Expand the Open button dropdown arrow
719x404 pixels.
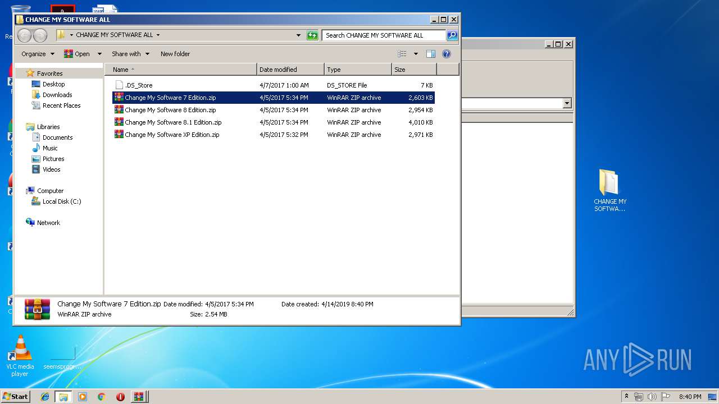(99, 54)
